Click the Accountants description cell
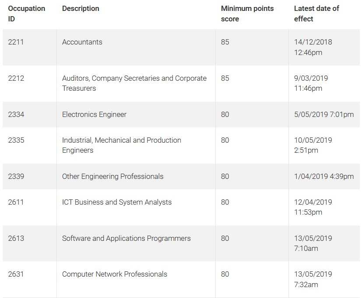Image resolution: width=362 pixels, height=298 pixels. [x=82, y=42]
